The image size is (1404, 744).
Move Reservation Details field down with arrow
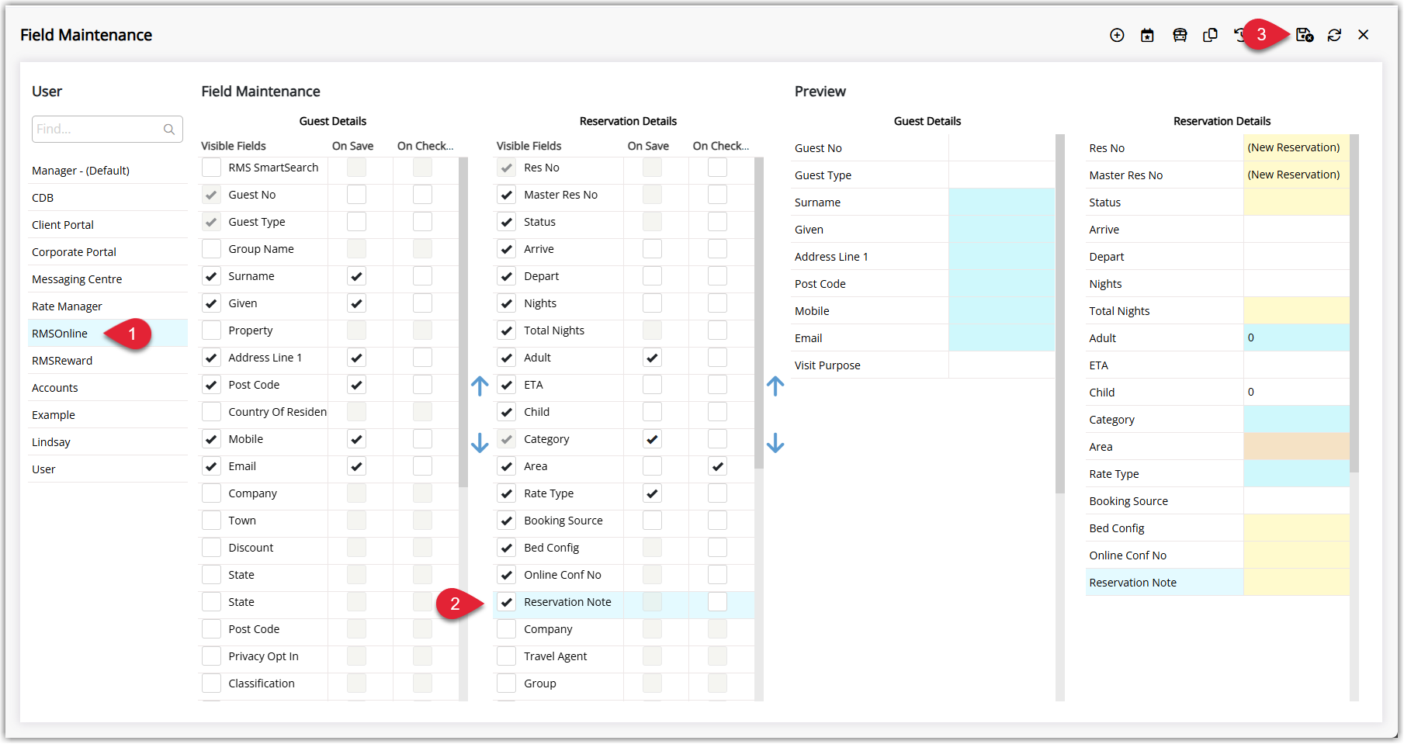click(775, 443)
